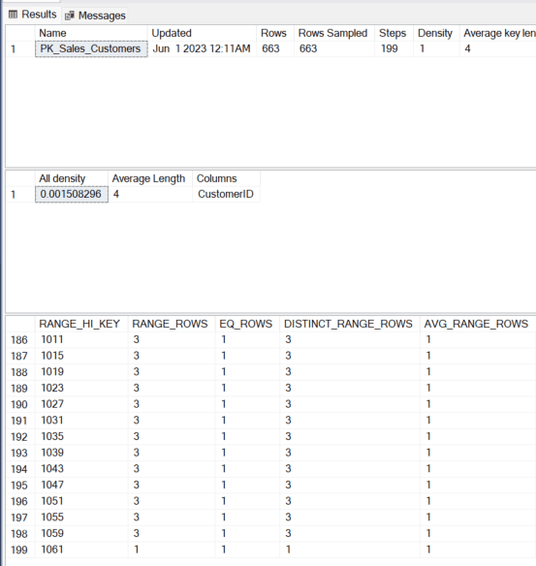Screen dimensions: 536x566
Task: Select the PK_Sales_Customers name cell
Action: [x=91, y=48]
